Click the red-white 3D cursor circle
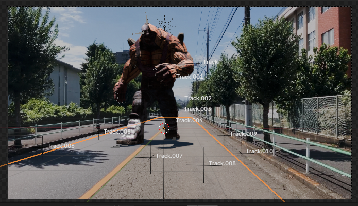358x206 pixels. tap(164, 128)
